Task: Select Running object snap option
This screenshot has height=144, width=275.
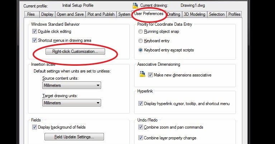Action: point(141,31)
